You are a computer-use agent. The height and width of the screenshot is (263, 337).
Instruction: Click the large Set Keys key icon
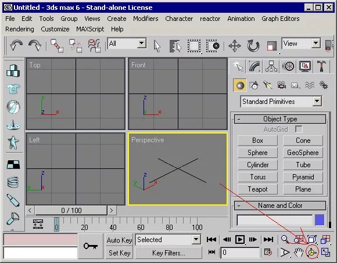(x=91, y=246)
